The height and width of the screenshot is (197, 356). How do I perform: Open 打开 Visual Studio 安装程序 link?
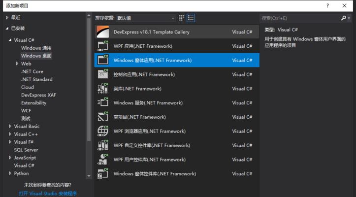click(x=48, y=194)
